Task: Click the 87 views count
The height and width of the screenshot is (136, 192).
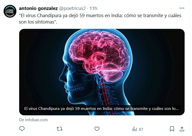Action: click(x=141, y=129)
